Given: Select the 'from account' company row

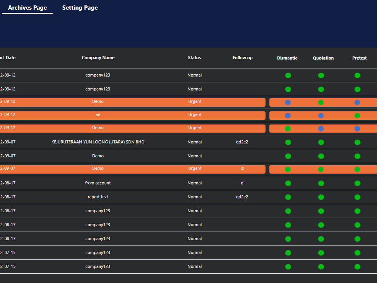Looking at the screenshot, I should pos(98,183).
